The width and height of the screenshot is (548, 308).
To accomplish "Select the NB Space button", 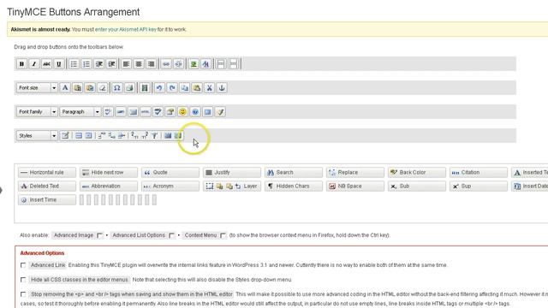I will tap(355, 187).
